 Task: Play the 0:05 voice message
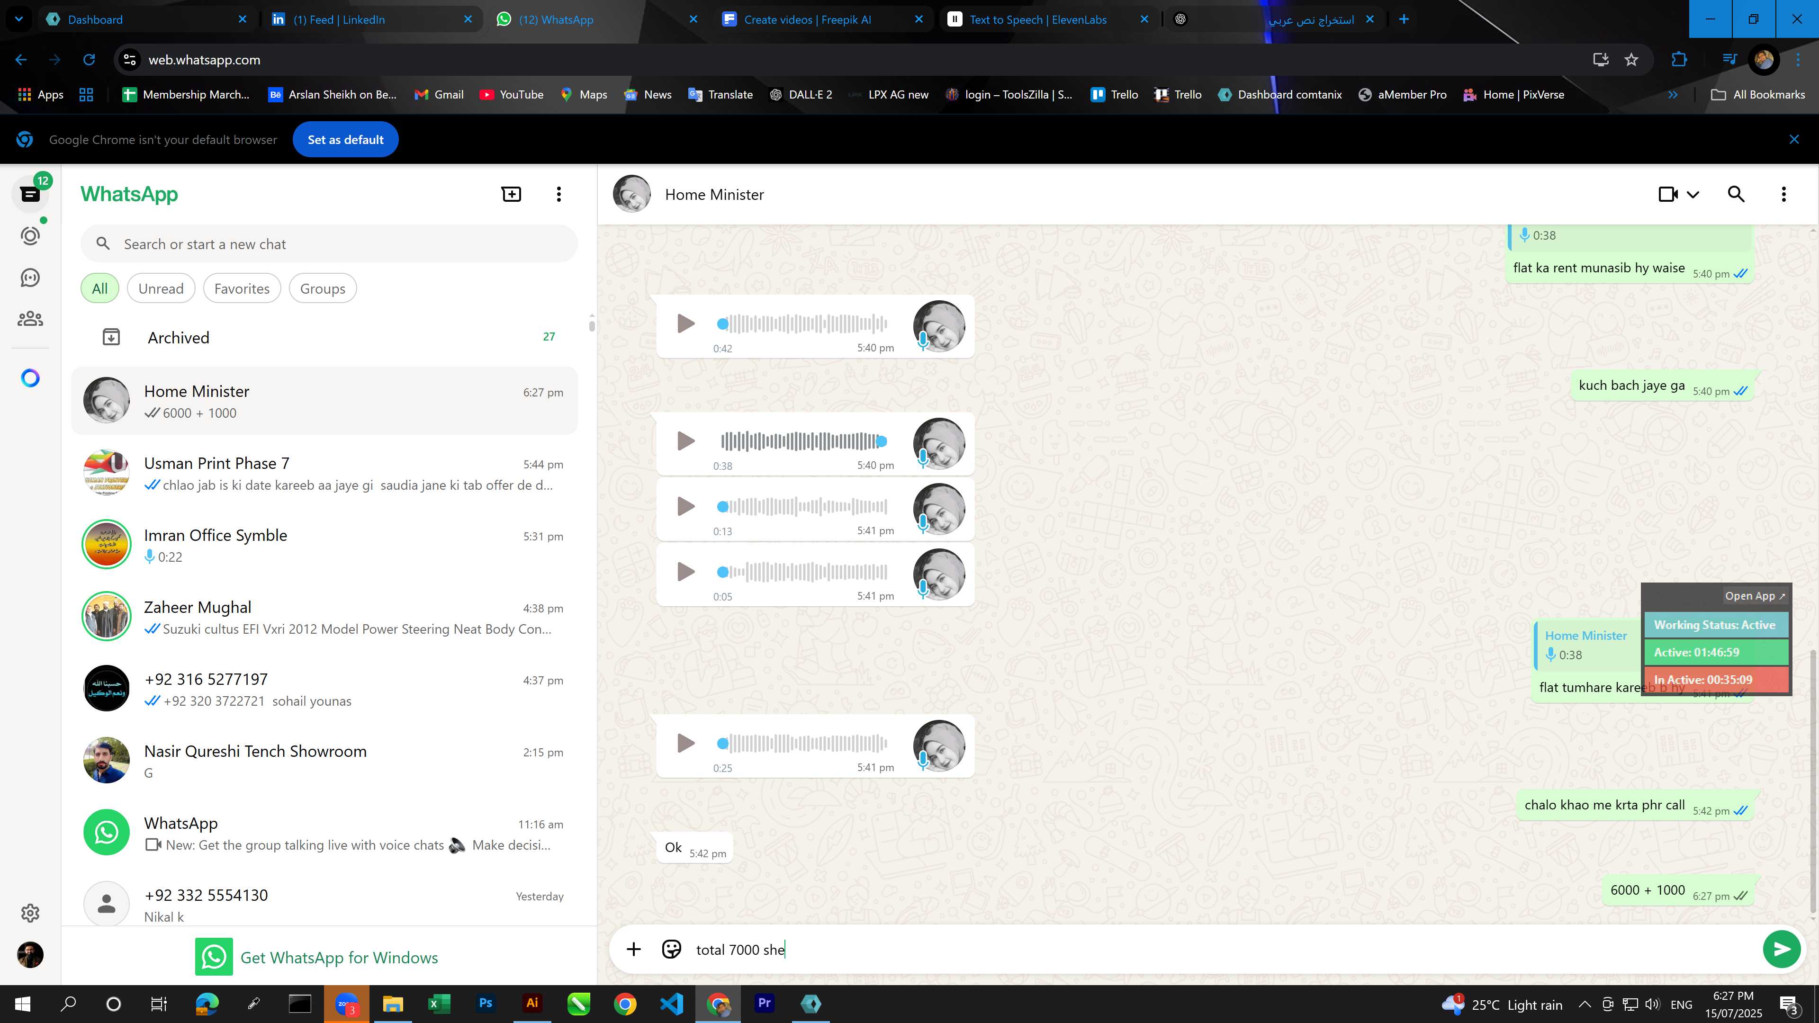pos(685,572)
